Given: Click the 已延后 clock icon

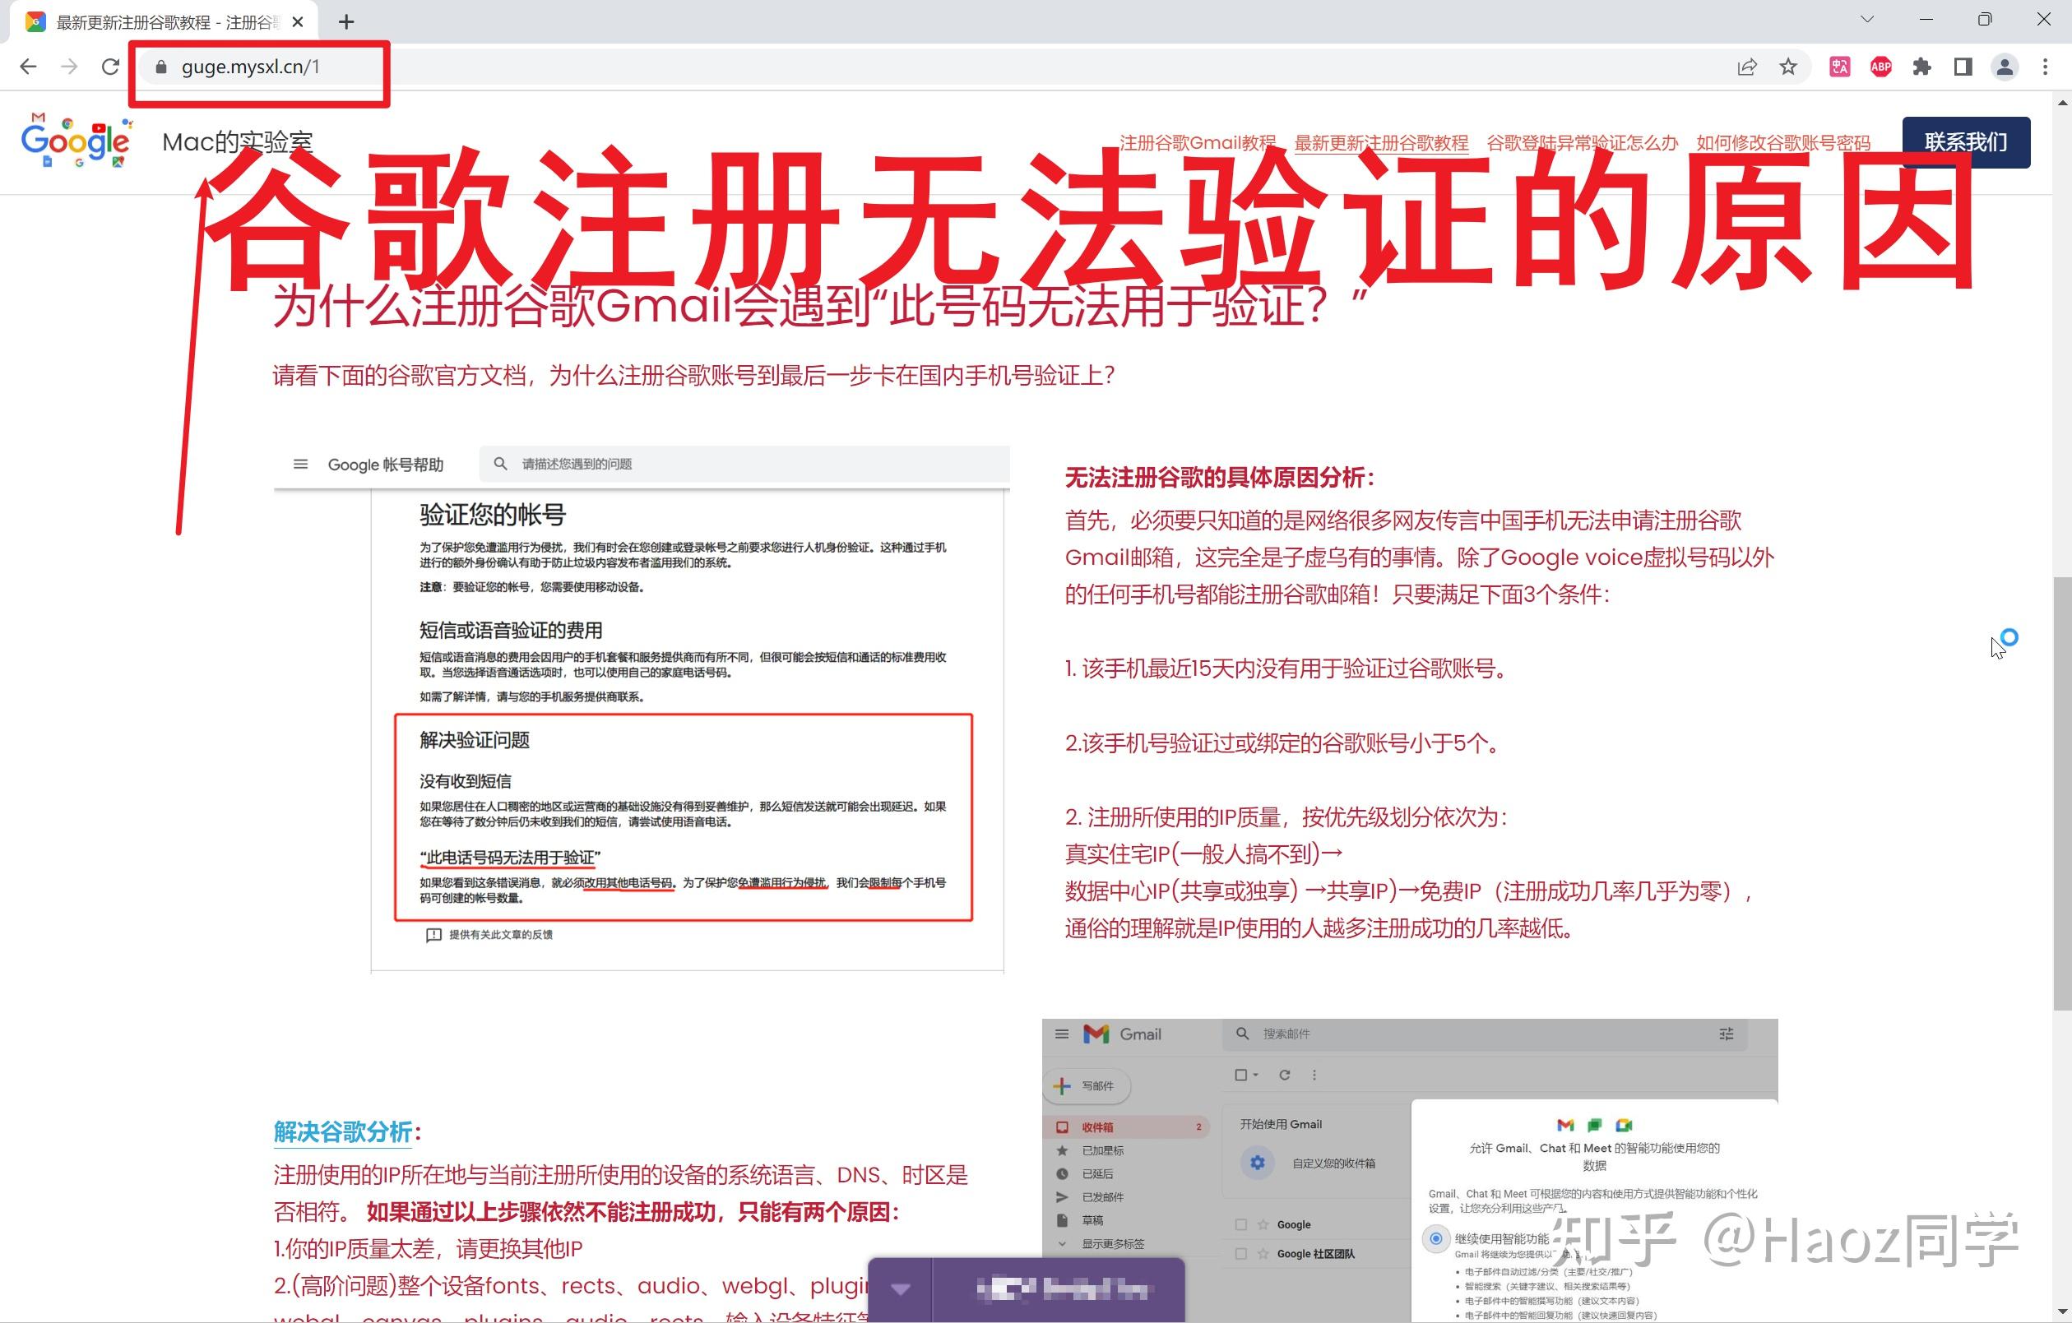Looking at the screenshot, I should pos(1062,1173).
